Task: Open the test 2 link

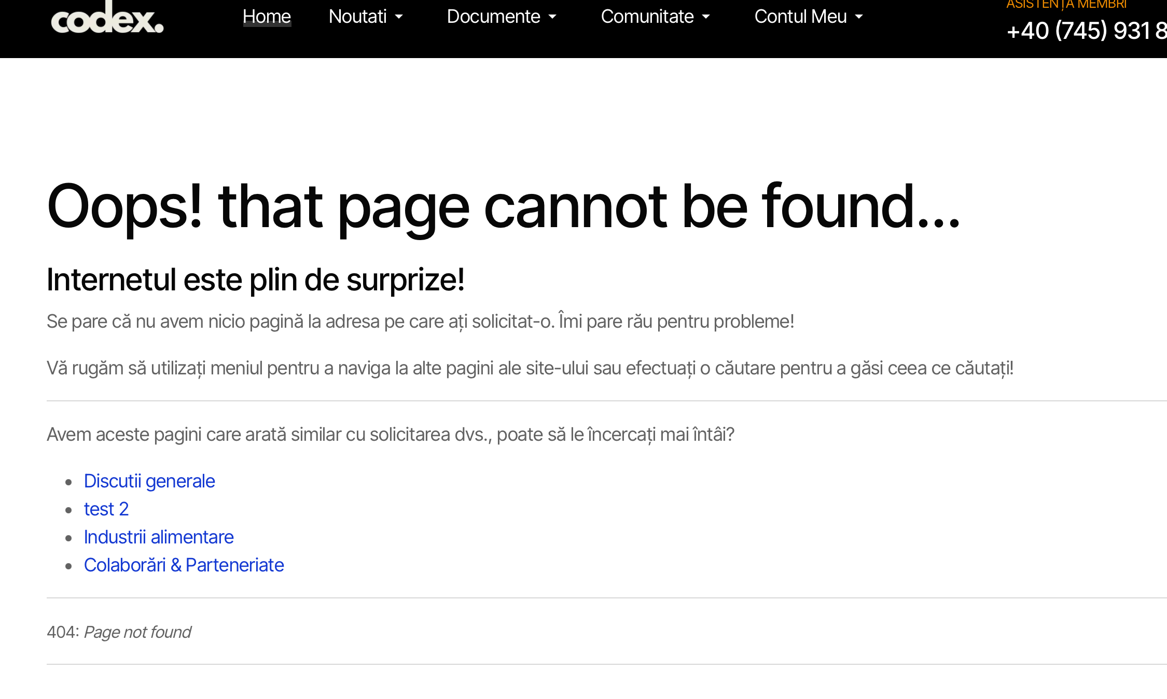Action: click(106, 509)
